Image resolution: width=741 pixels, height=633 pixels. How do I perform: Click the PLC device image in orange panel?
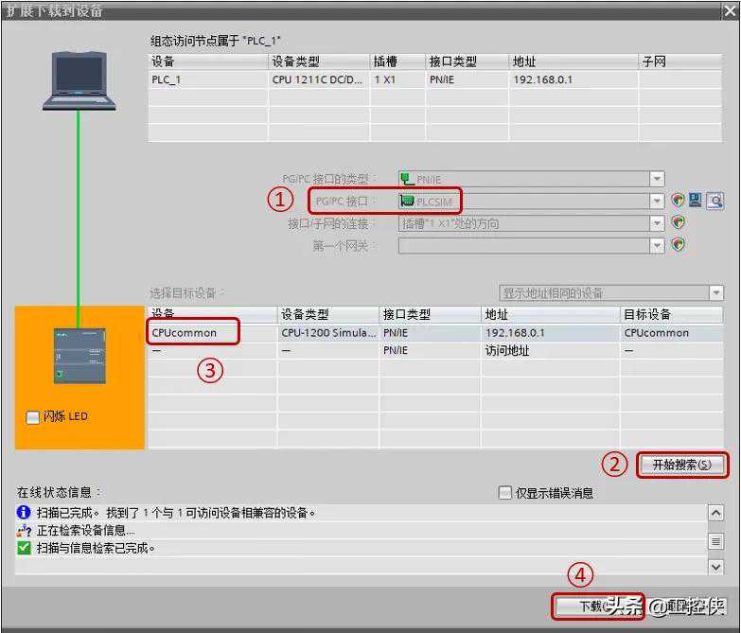click(x=79, y=356)
